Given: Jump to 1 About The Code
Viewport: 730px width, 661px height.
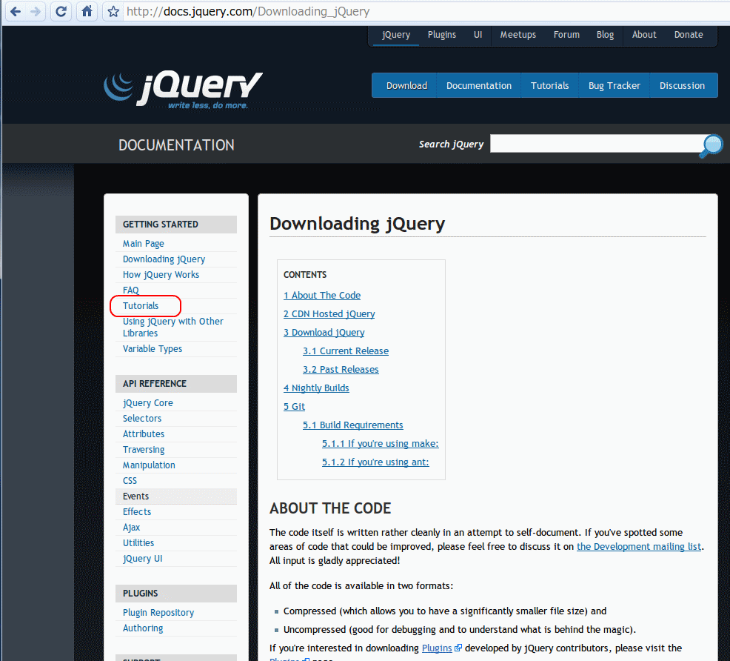Looking at the screenshot, I should pyautogui.click(x=322, y=296).
